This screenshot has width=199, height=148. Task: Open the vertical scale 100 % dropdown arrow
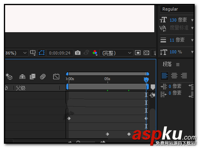(x=192, y=52)
